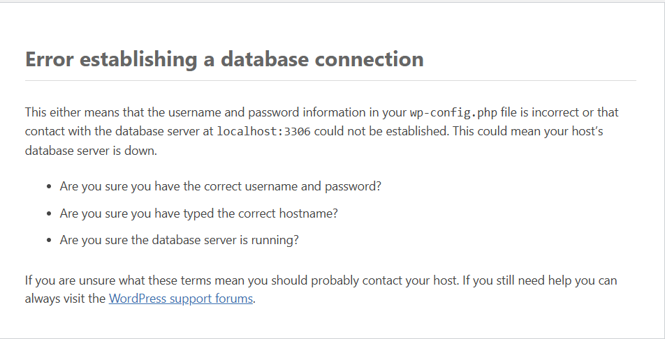The image size is (665, 339).
Task: Click the 'Error establishing a database connection' heading
Action: coord(224,59)
